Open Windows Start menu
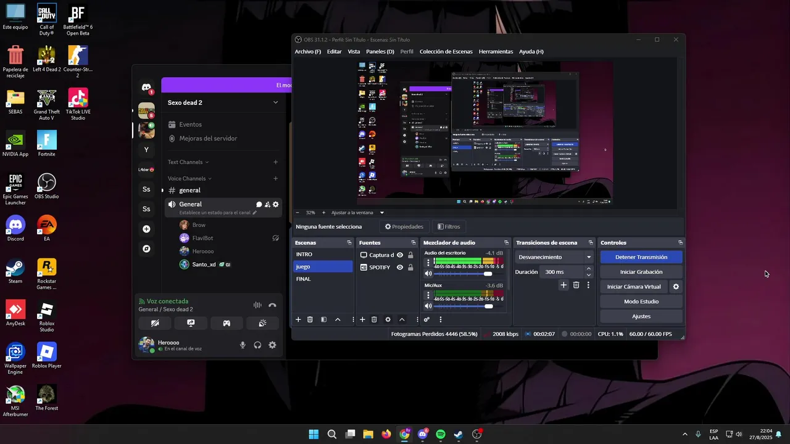This screenshot has width=790, height=444. tap(314, 434)
